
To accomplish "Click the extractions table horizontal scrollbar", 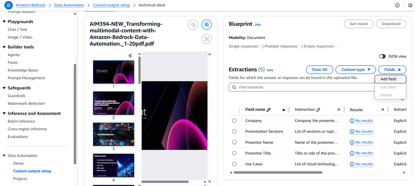I will click(x=278, y=172).
